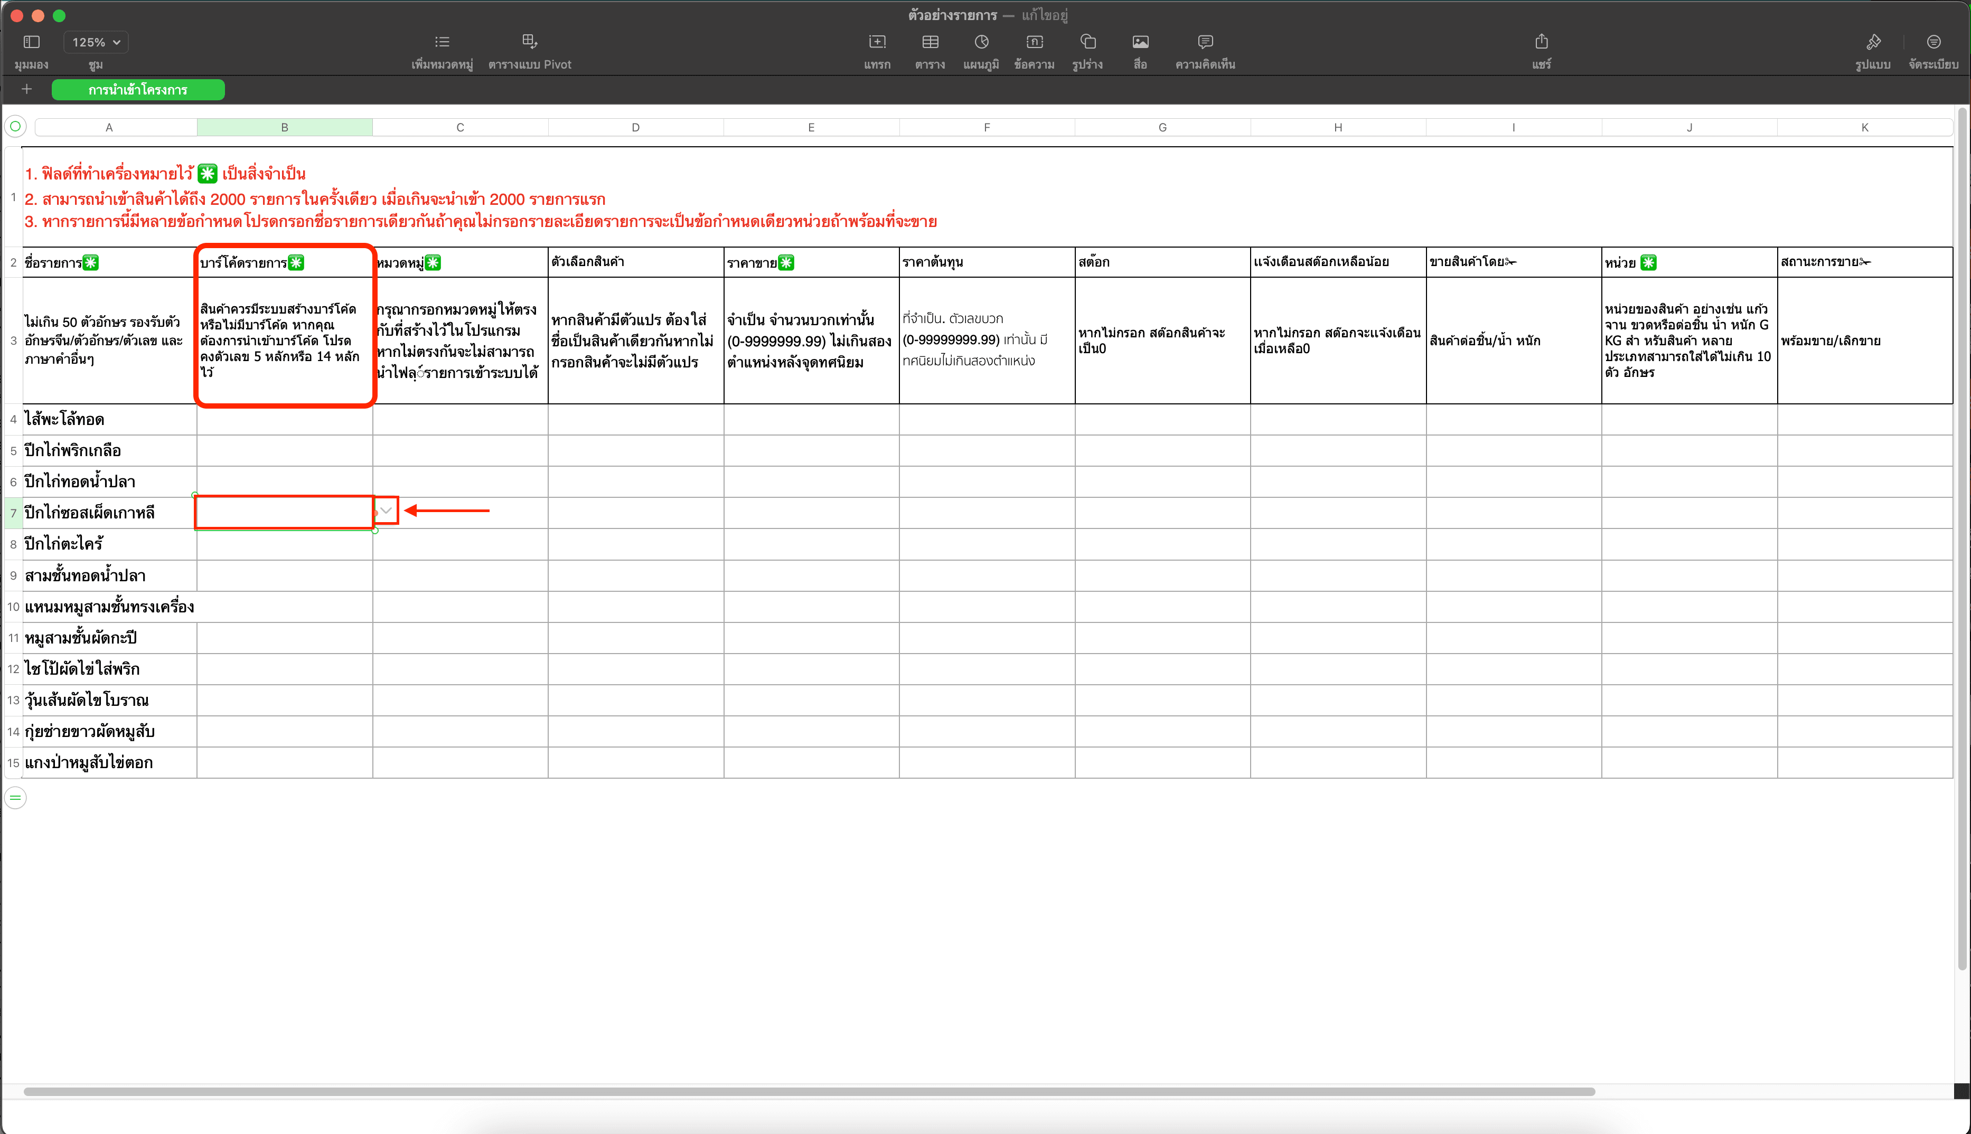Open the Format (รูปแบบ) paintbrush panel
This screenshot has width=1971, height=1134.
[1873, 42]
